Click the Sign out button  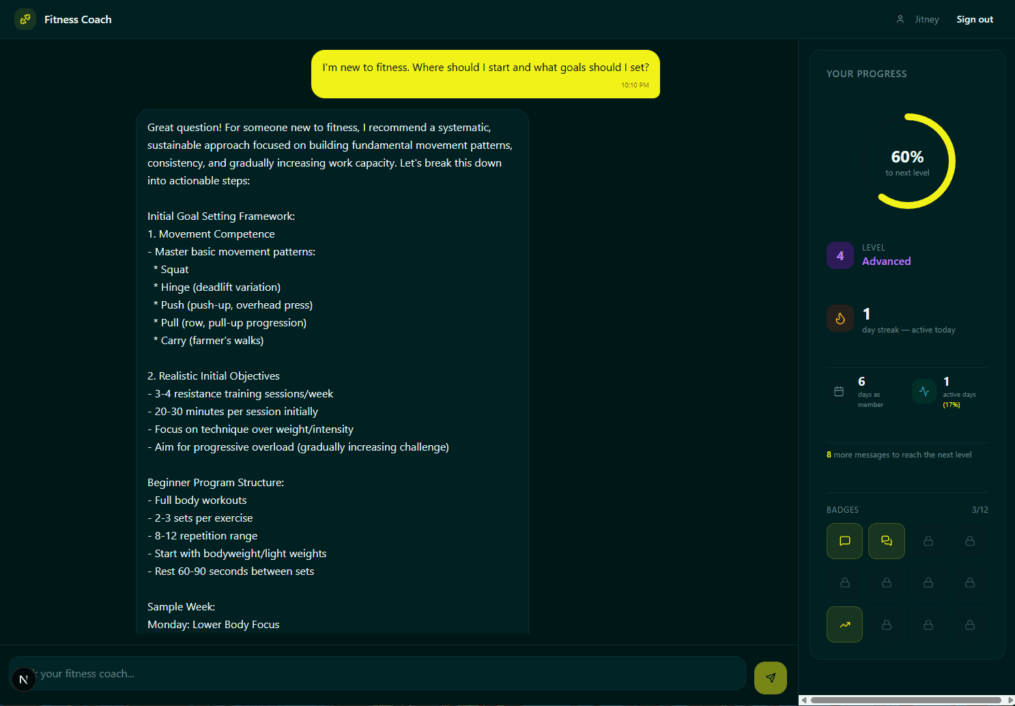point(975,19)
